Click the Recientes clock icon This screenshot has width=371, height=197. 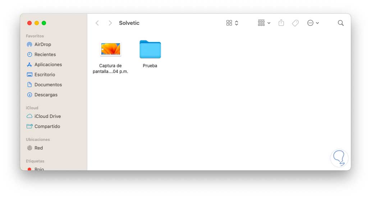click(x=29, y=54)
